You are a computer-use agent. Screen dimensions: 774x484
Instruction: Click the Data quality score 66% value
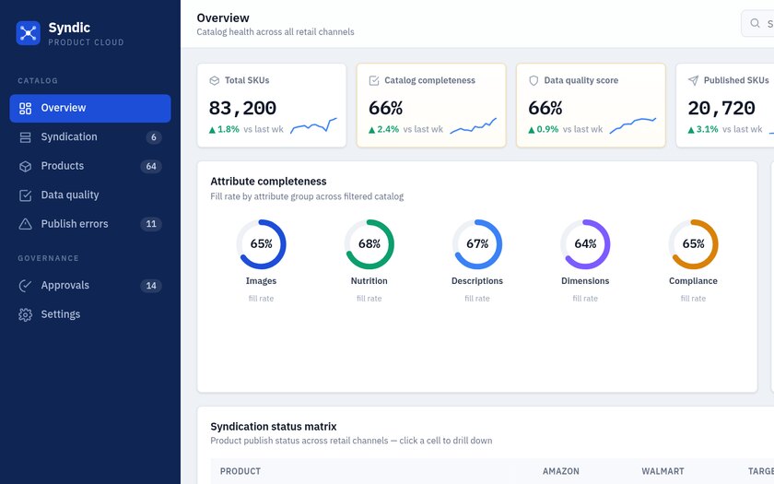[545, 108]
